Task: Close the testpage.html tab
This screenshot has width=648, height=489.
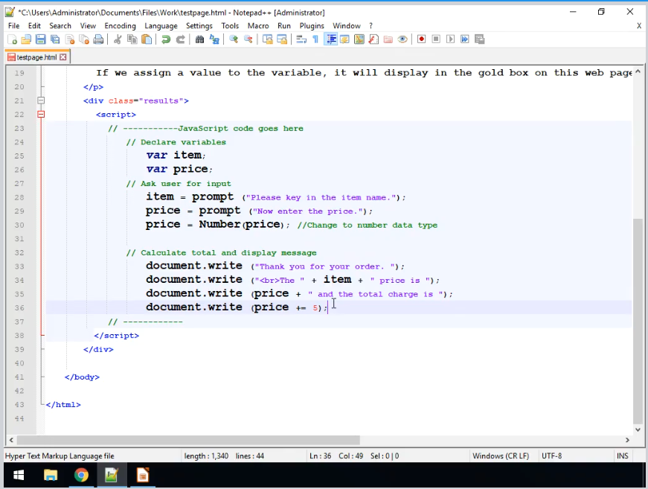Action: pyautogui.click(x=63, y=57)
